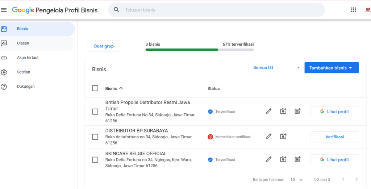Tick the select-all checkbox in table header
Viewport: 371px width, 189px height.
tap(95, 88)
